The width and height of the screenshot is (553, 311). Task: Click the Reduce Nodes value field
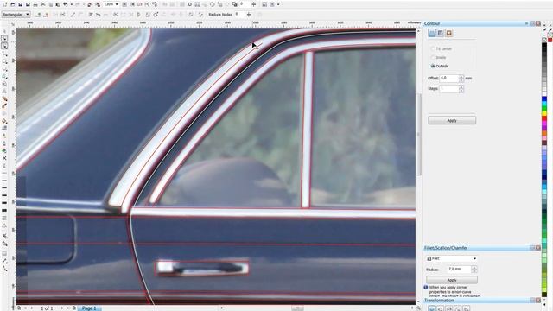[240, 15]
